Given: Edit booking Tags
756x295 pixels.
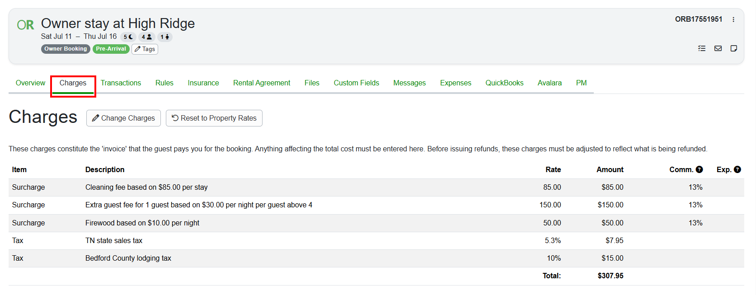Looking at the screenshot, I should (145, 49).
